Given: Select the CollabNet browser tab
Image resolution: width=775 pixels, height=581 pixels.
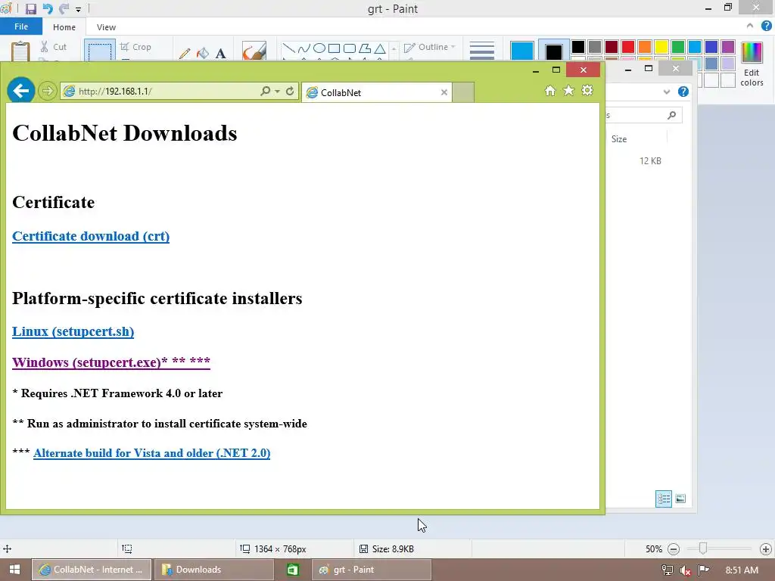Looking at the screenshot, I should tap(376, 92).
